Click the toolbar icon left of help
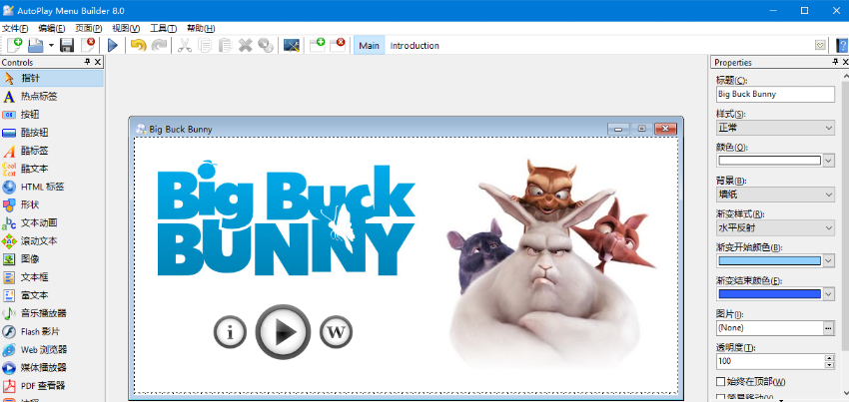The image size is (849, 402). [820, 46]
